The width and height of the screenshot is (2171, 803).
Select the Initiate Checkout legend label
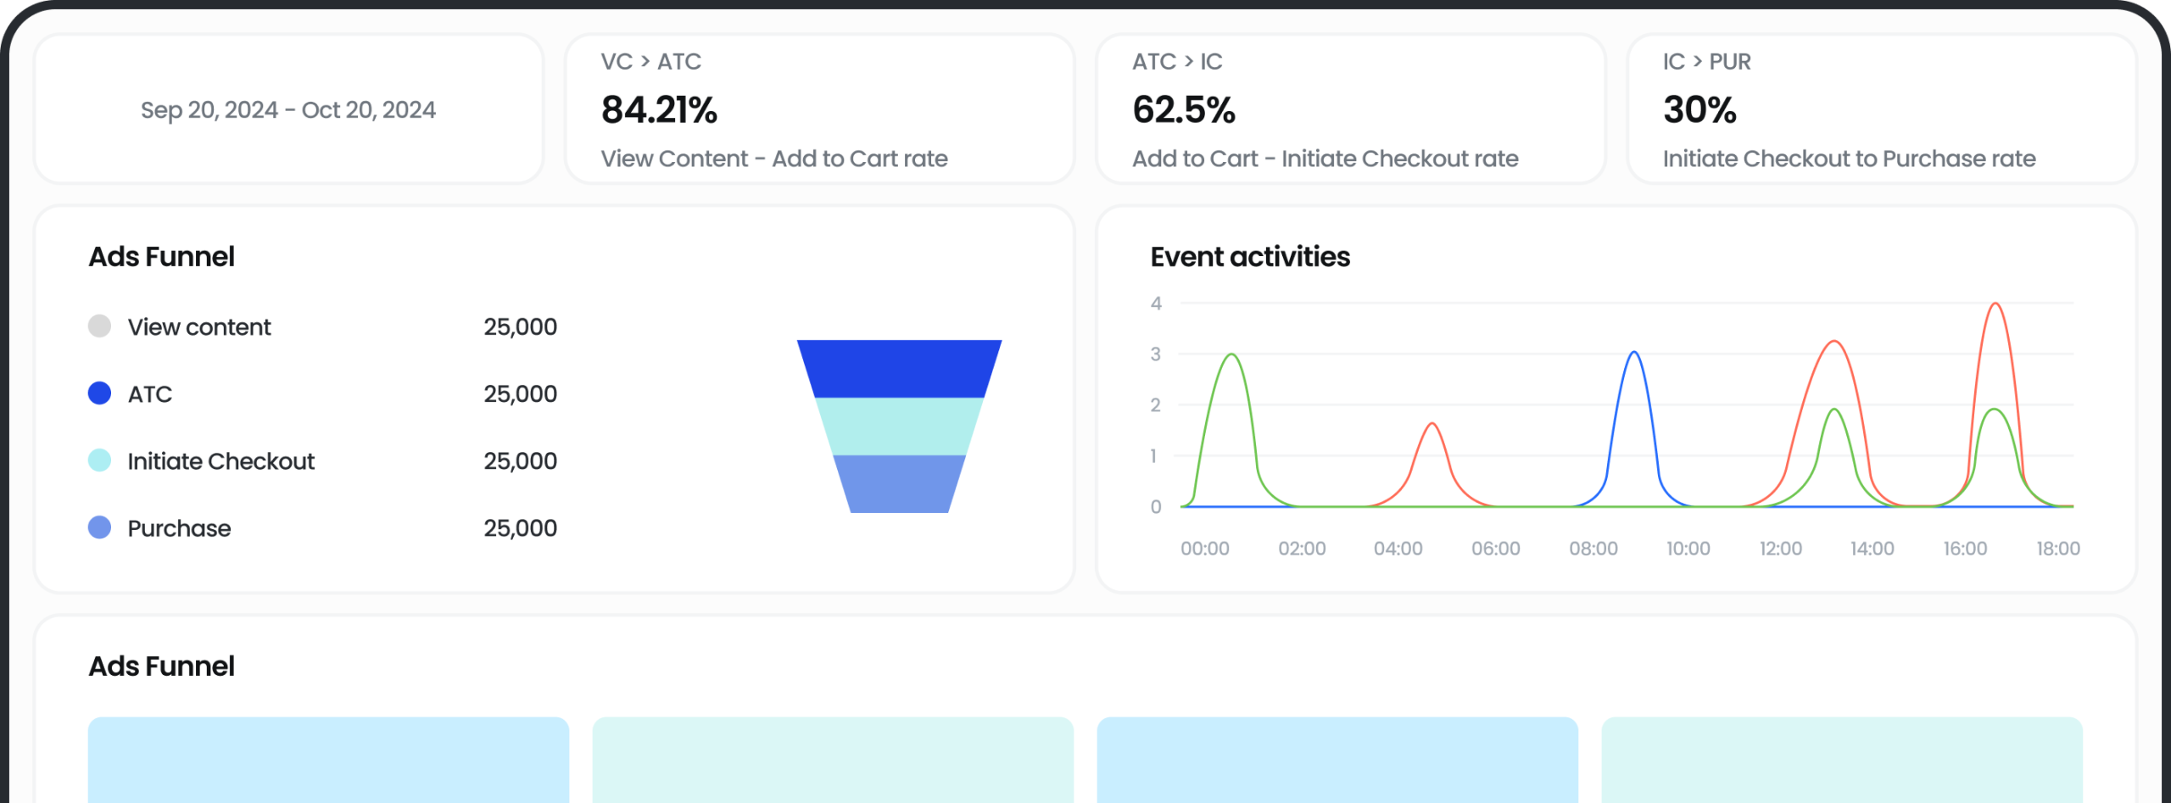tap(220, 461)
